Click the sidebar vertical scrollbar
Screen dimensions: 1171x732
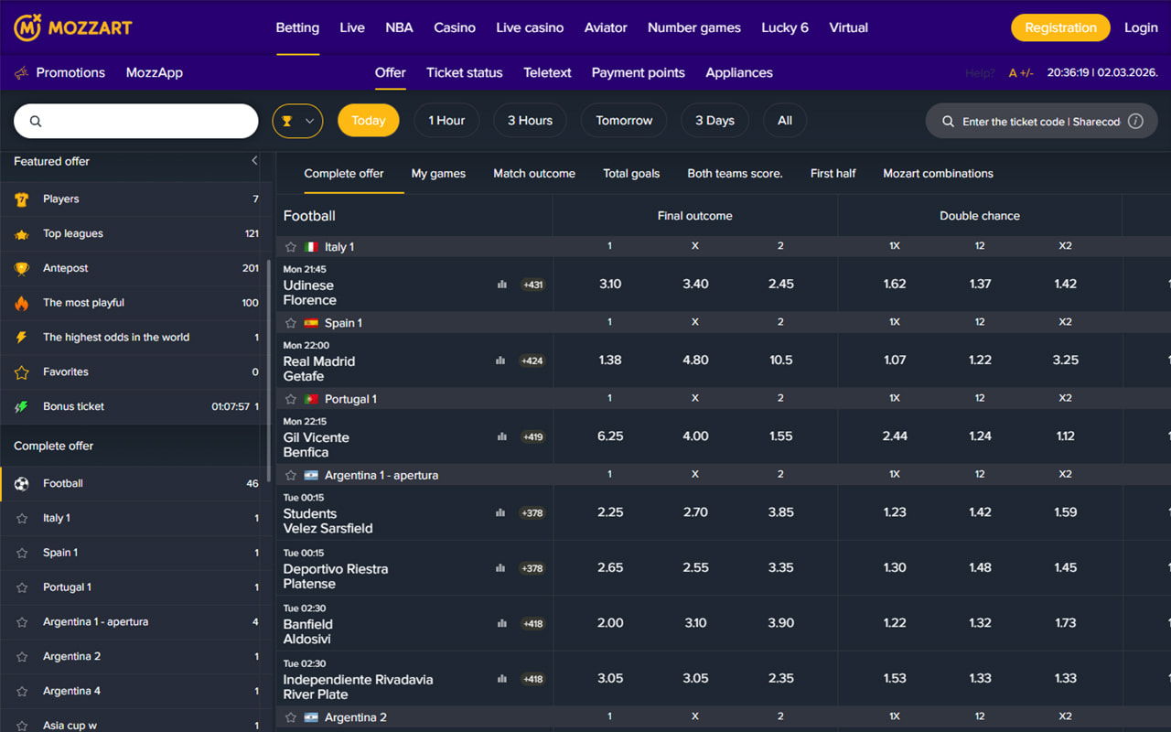[x=269, y=370]
